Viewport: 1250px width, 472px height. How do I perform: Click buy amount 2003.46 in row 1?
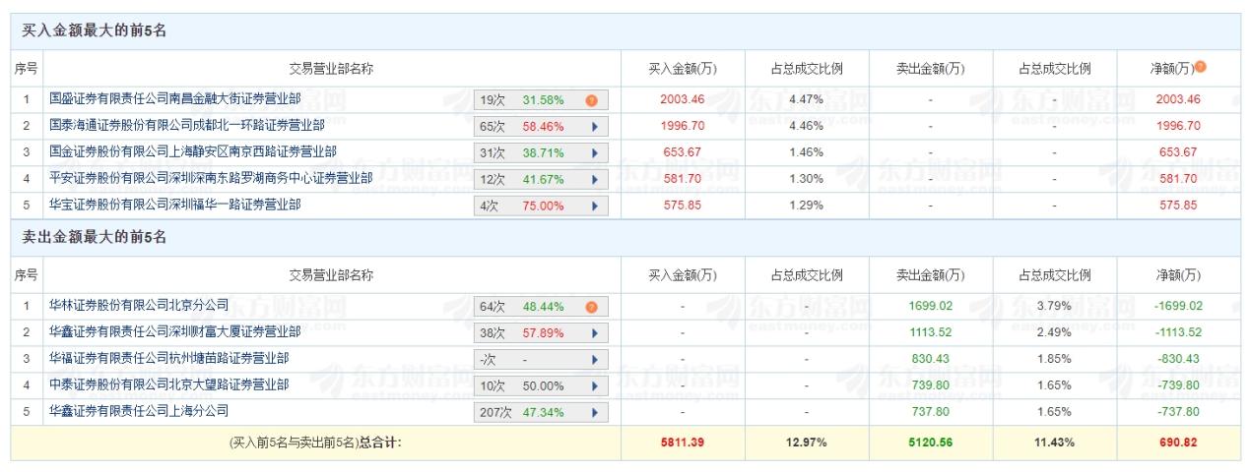682,99
